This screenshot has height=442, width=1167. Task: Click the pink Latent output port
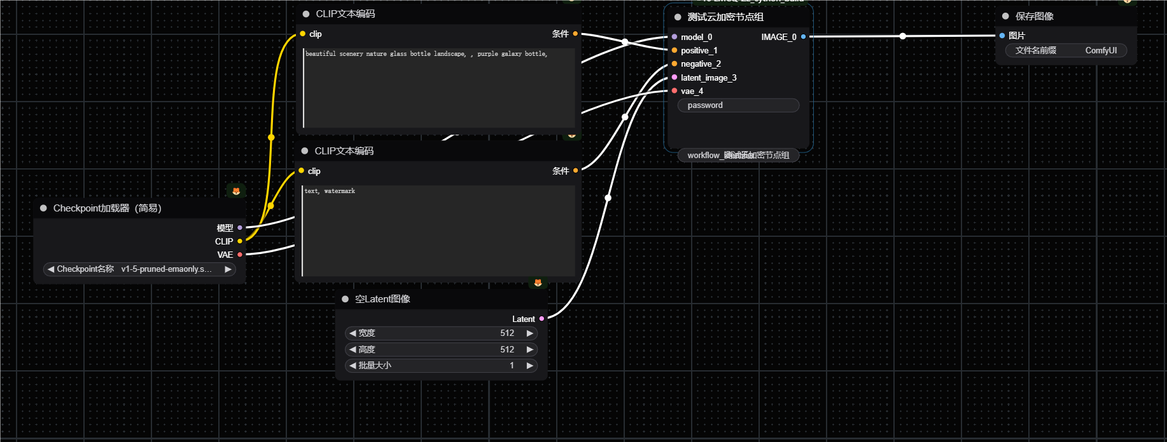point(542,319)
